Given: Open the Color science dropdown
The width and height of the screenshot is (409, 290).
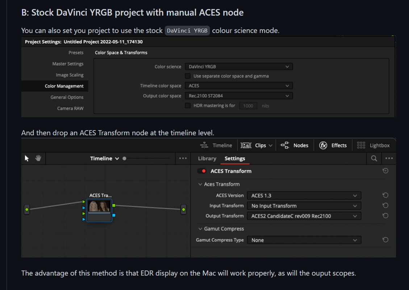Looking at the screenshot, I should pos(239,67).
